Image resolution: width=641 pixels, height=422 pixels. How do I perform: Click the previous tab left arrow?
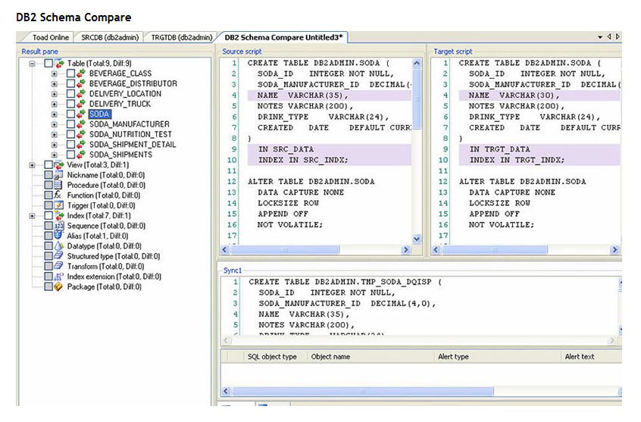click(x=609, y=37)
